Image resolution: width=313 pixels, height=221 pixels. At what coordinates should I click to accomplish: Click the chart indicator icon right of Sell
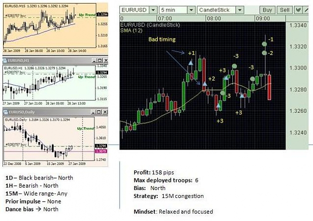click(298, 10)
